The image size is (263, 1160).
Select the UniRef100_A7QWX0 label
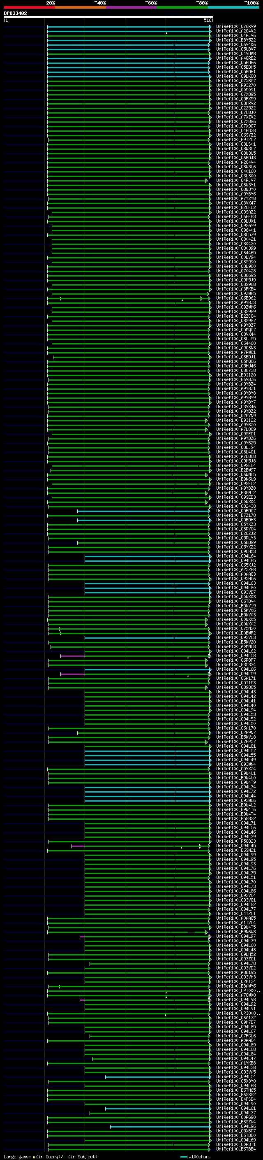tap(235, 995)
